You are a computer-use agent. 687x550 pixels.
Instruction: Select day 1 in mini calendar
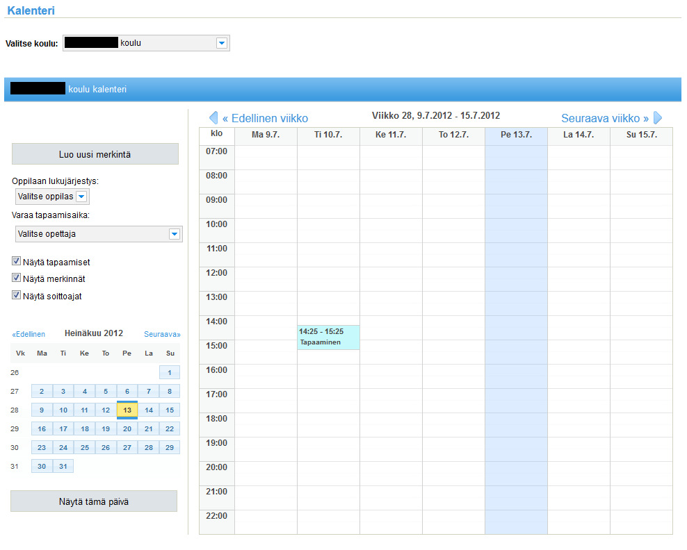[x=170, y=373]
